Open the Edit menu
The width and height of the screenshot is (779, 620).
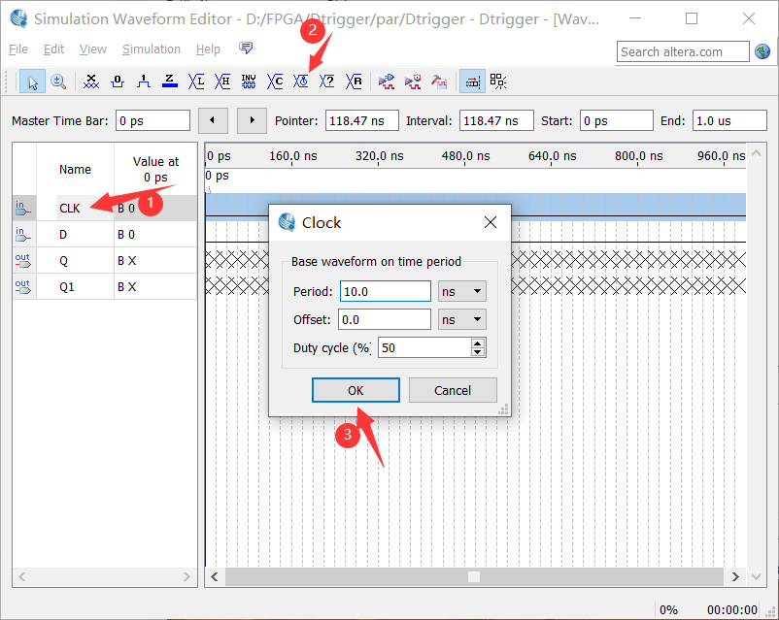coord(53,49)
